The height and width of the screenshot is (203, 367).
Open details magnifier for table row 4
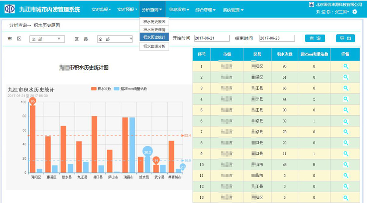pos(345,99)
